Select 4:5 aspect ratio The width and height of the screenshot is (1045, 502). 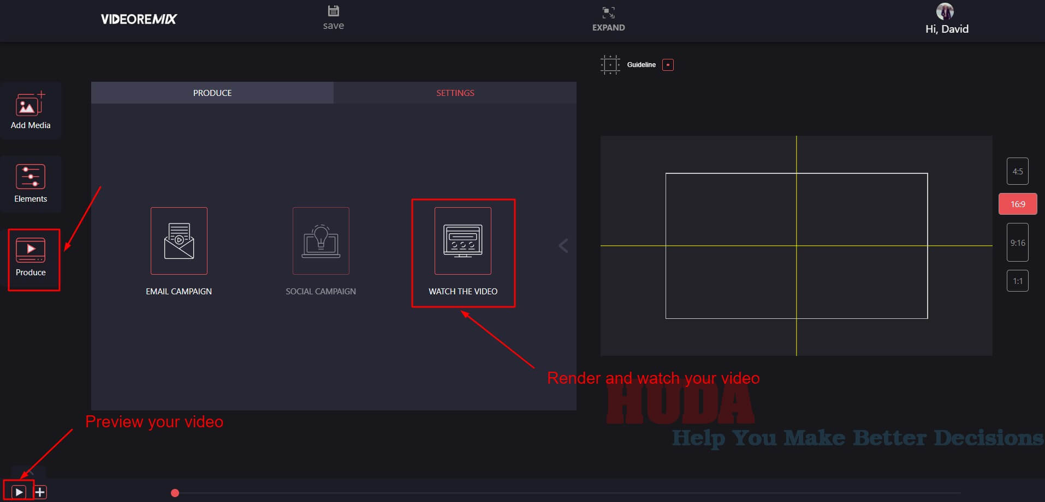tap(1018, 171)
